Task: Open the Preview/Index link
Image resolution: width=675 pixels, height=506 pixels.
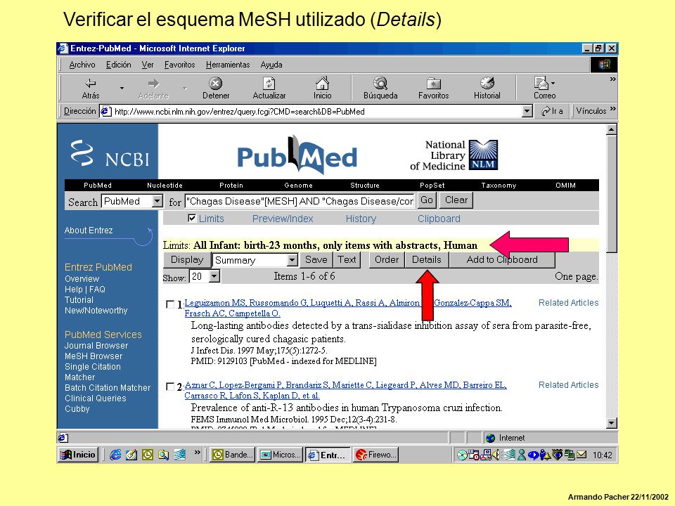Action: click(x=283, y=219)
